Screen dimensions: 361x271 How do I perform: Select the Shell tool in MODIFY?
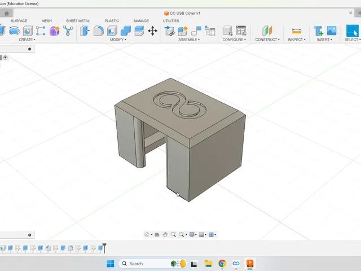(x=112, y=30)
